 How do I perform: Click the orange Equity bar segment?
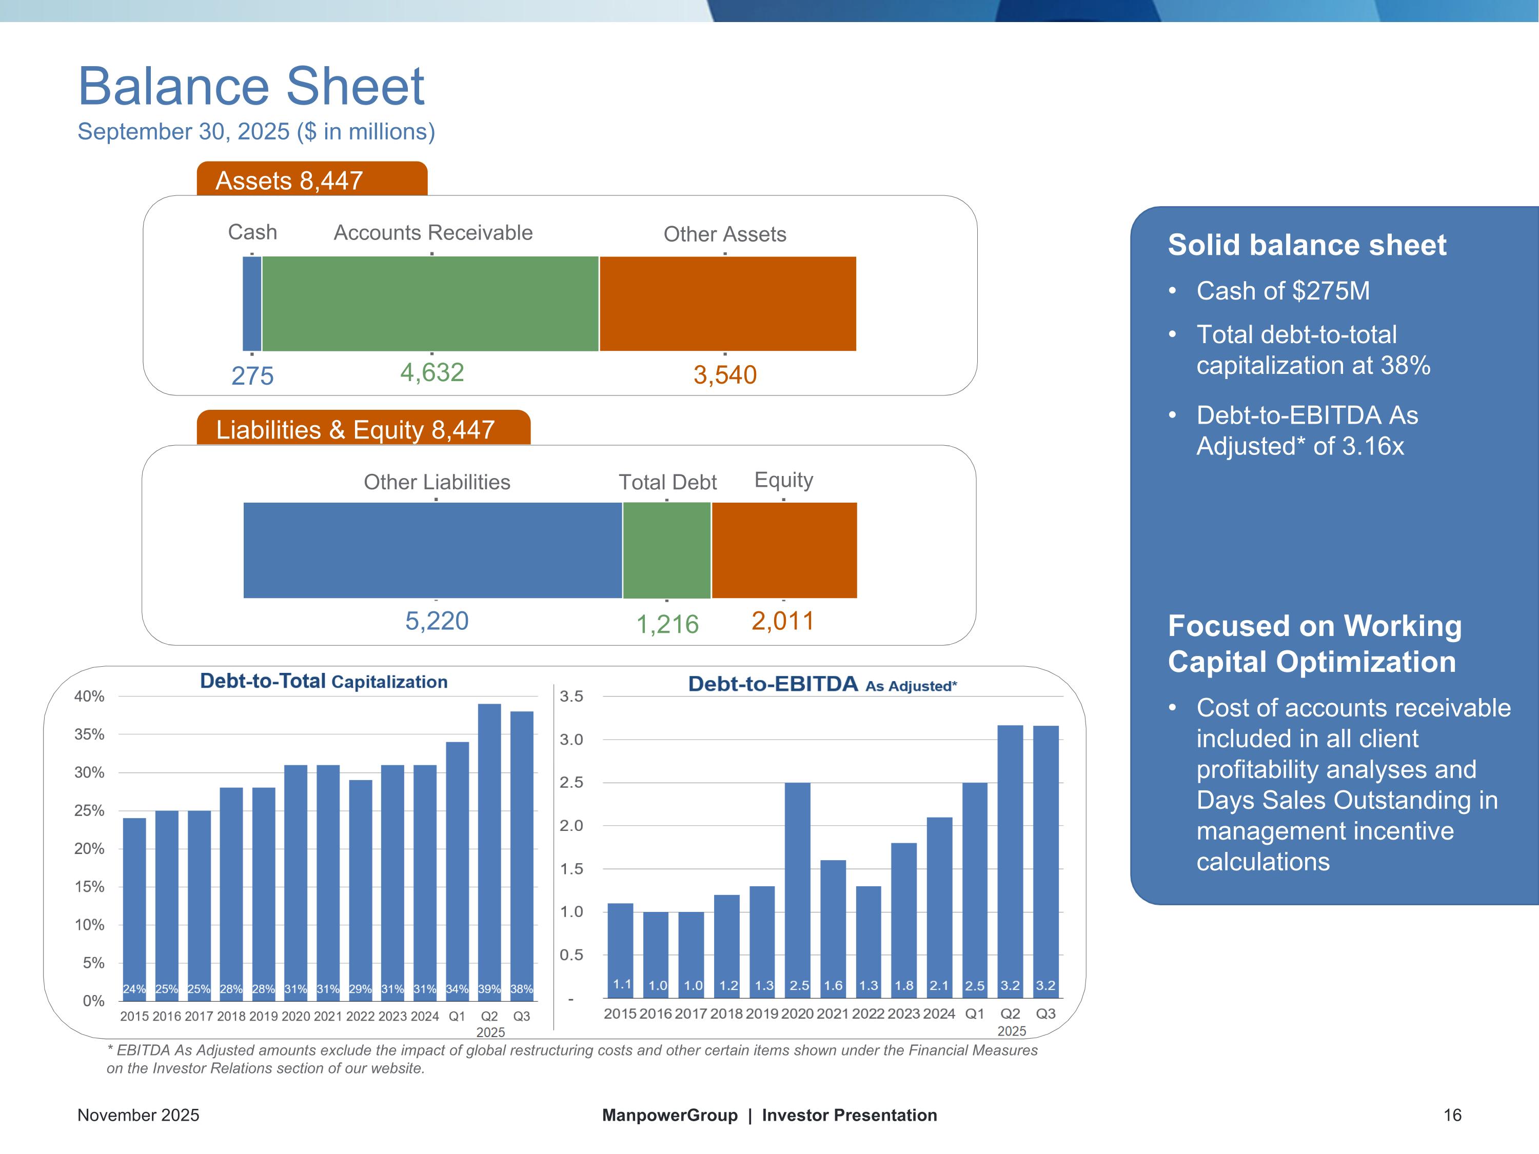(x=784, y=550)
